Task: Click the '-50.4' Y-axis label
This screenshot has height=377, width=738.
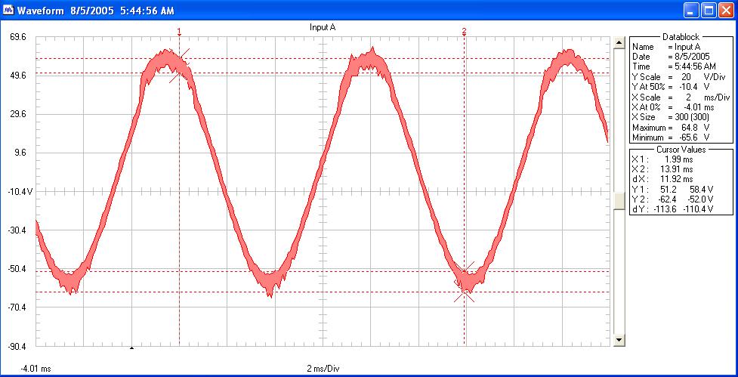Action: coord(18,269)
